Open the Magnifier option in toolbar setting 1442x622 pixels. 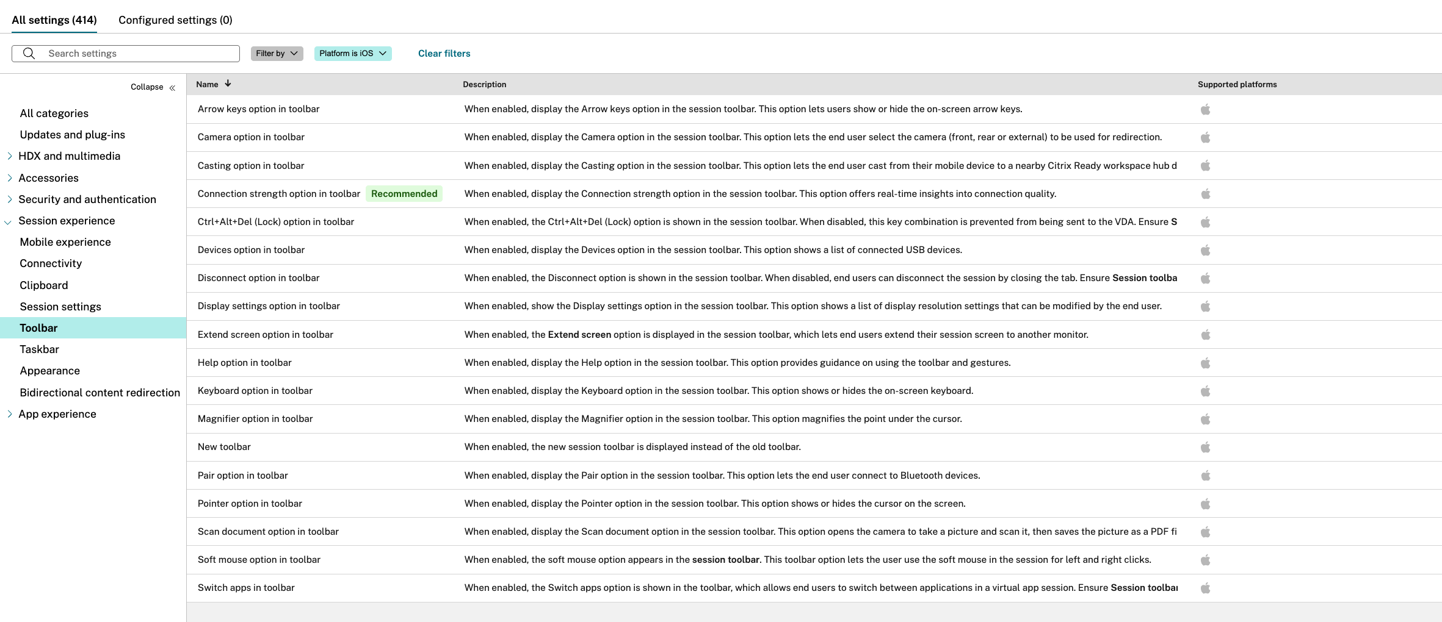[255, 419]
